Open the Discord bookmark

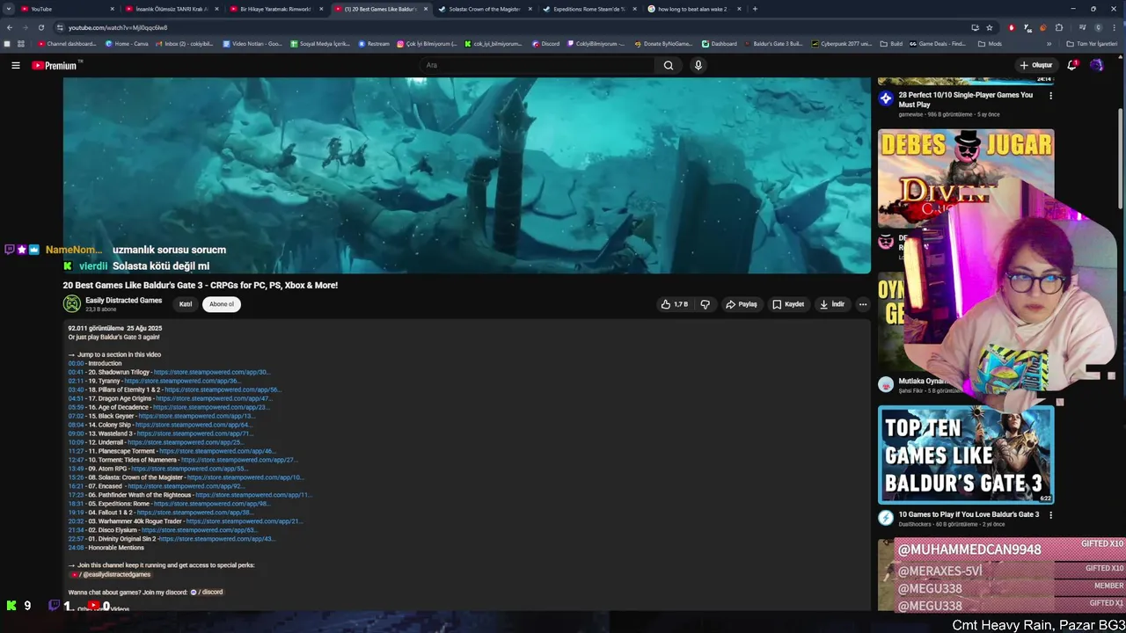click(545, 44)
